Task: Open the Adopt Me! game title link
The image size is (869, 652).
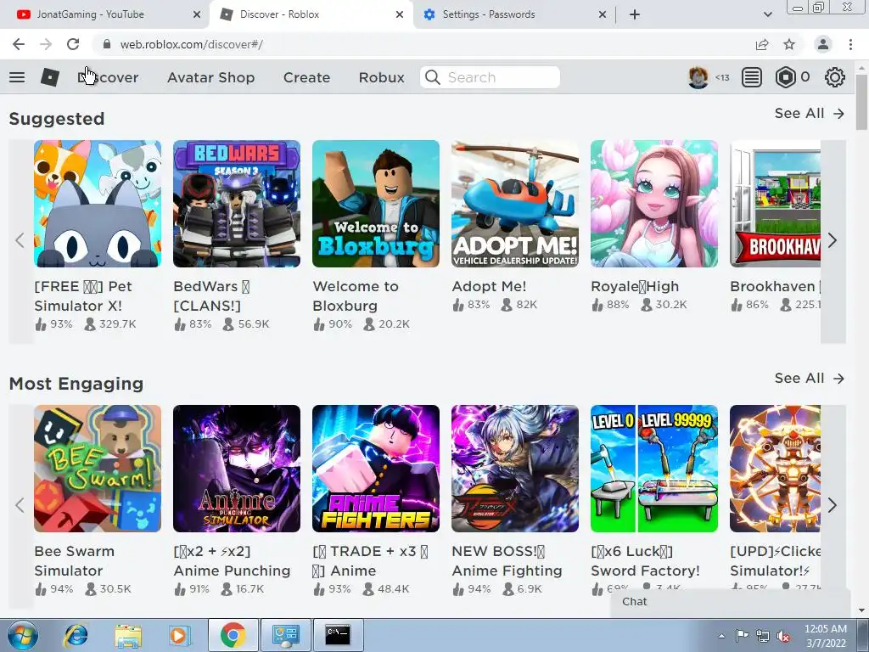Action: click(x=489, y=287)
